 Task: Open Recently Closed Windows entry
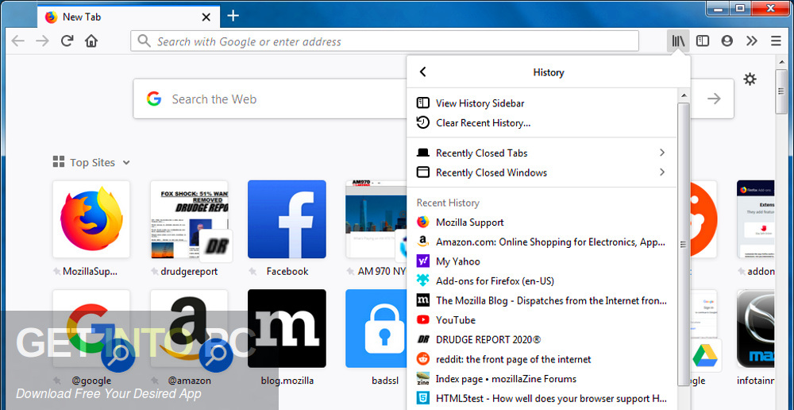[542, 172]
